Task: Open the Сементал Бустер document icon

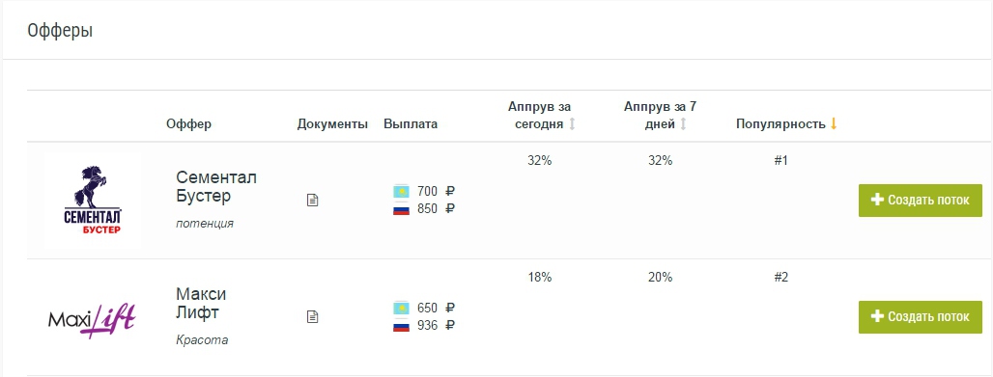Action: (312, 201)
